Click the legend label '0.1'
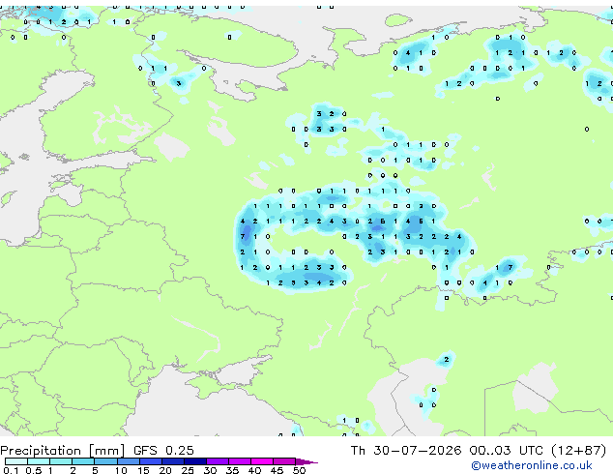613x474 pixels. coord(11,470)
